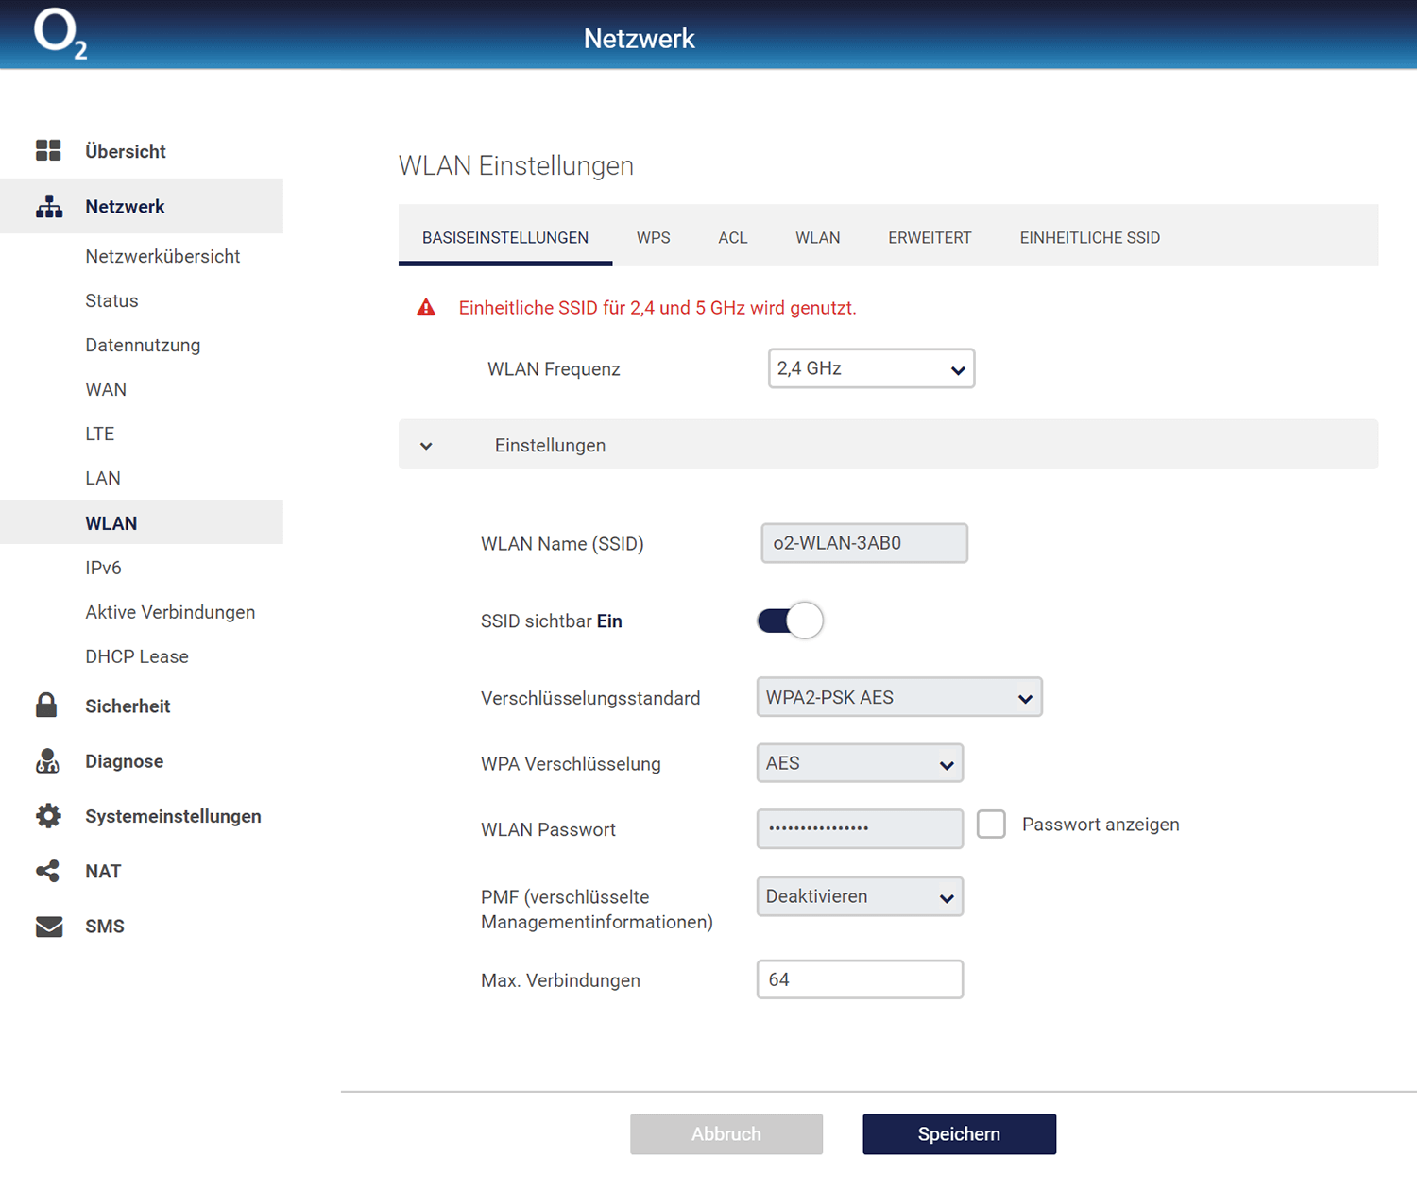The image size is (1417, 1191).
Task: Open the Verschlüsselungsstandard dropdown
Action: tap(898, 697)
